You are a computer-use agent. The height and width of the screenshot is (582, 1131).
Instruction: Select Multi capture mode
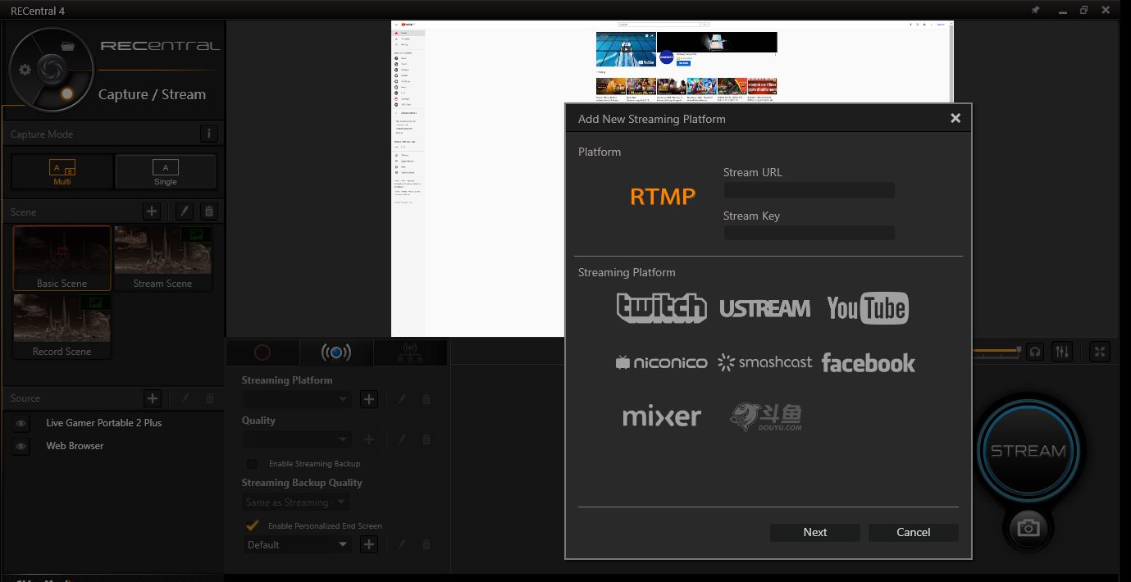(x=62, y=172)
